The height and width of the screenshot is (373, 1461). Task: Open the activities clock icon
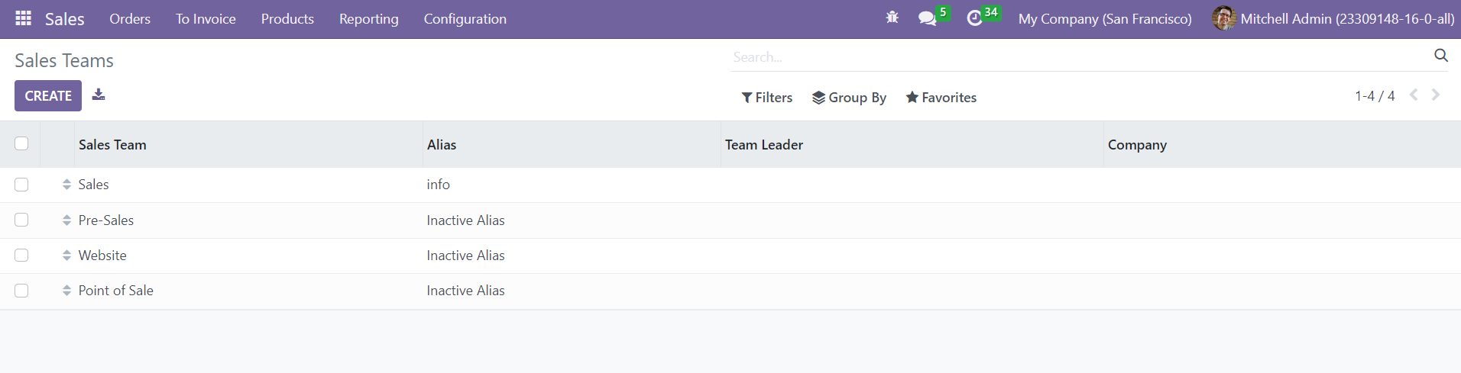pos(974,18)
